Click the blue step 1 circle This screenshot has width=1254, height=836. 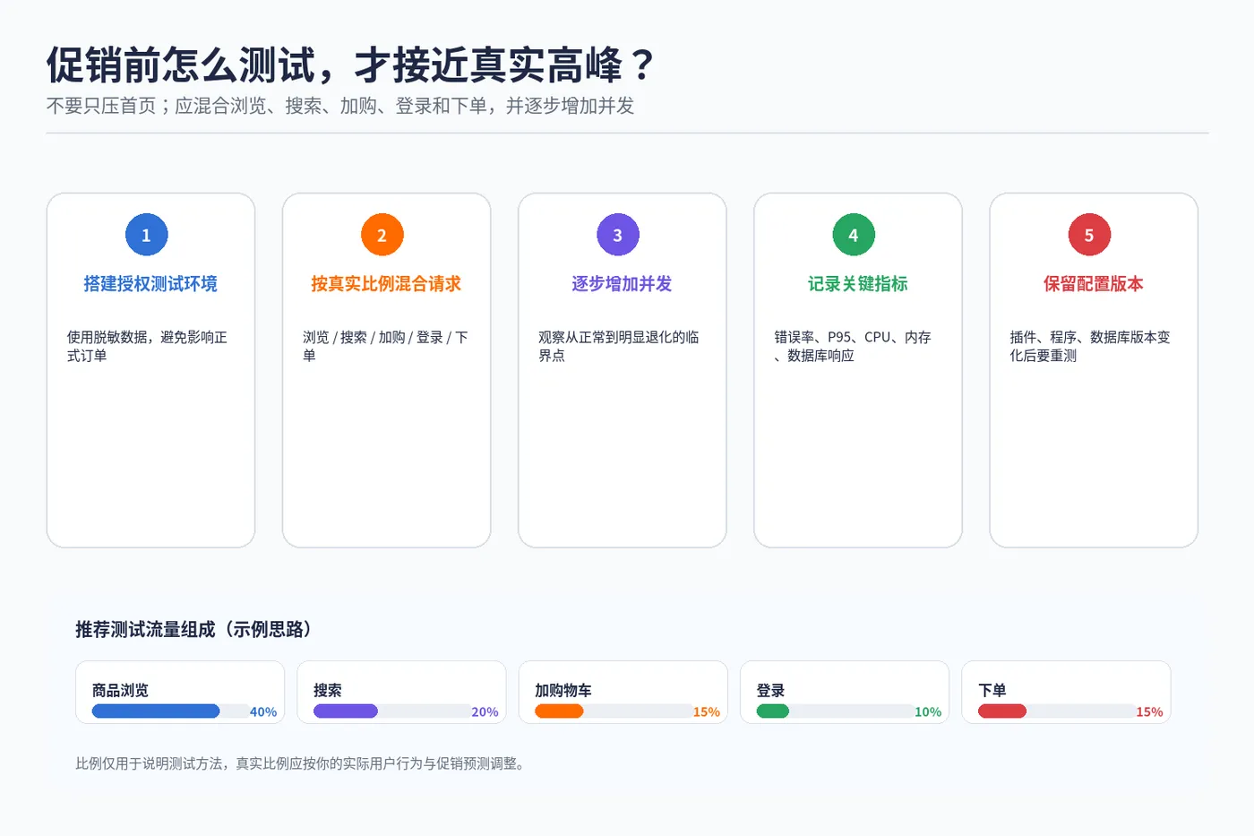[146, 235]
